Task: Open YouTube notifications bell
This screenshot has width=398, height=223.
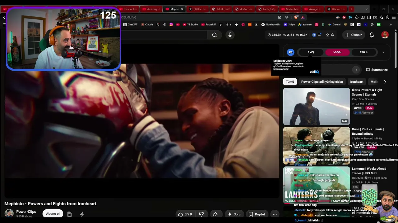Action: [372, 35]
